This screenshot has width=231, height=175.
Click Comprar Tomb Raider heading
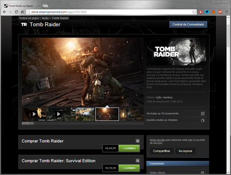coord(43,141)
